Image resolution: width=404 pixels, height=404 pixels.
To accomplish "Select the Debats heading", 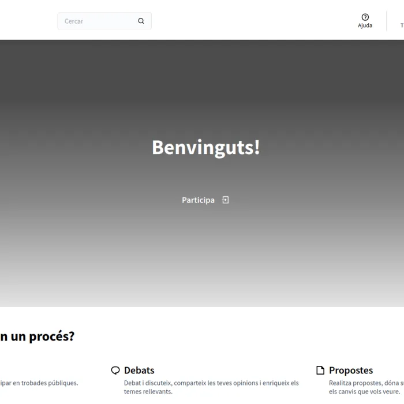I will (x=139, y=371).
